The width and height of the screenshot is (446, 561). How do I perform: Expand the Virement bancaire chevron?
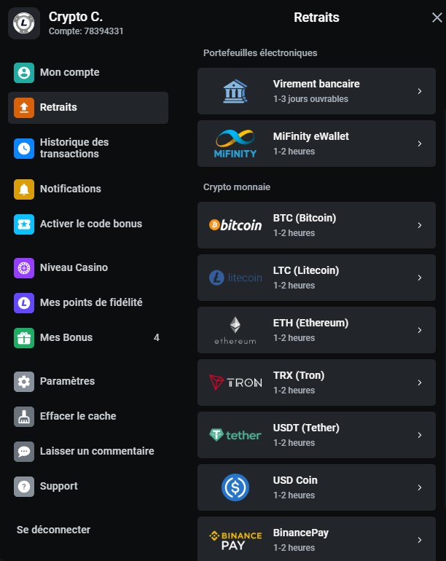point(420,91)
